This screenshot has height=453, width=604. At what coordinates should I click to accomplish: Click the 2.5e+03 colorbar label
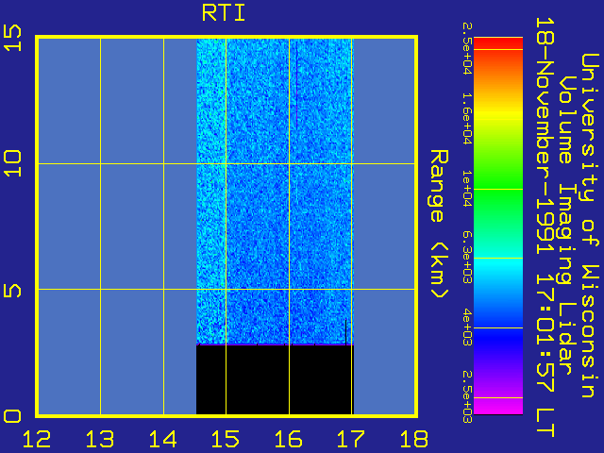click(x=467, y=397)
